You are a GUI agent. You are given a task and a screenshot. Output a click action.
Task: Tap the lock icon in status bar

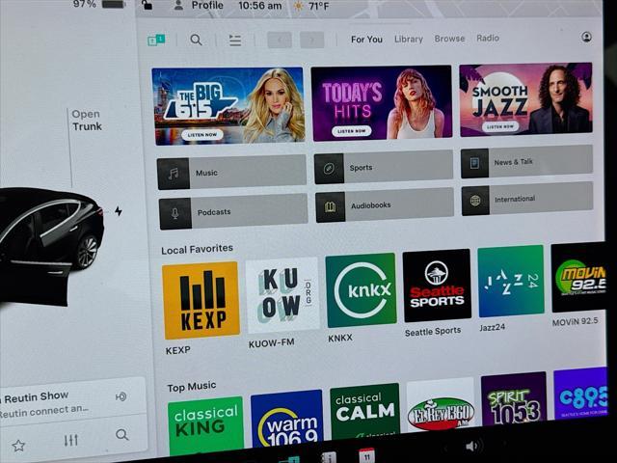147,5
